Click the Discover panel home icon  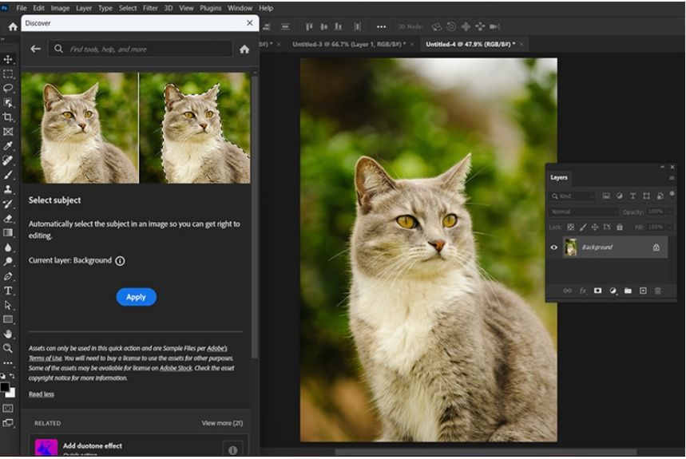(x=244, y=49)
